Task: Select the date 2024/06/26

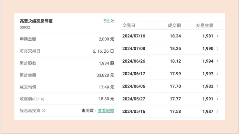Action: point(134,61)
